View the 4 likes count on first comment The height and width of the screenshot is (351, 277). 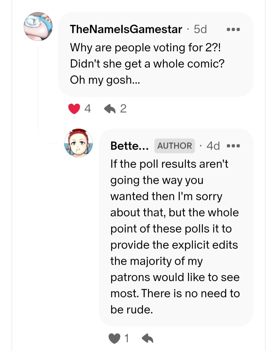[87, 109]
